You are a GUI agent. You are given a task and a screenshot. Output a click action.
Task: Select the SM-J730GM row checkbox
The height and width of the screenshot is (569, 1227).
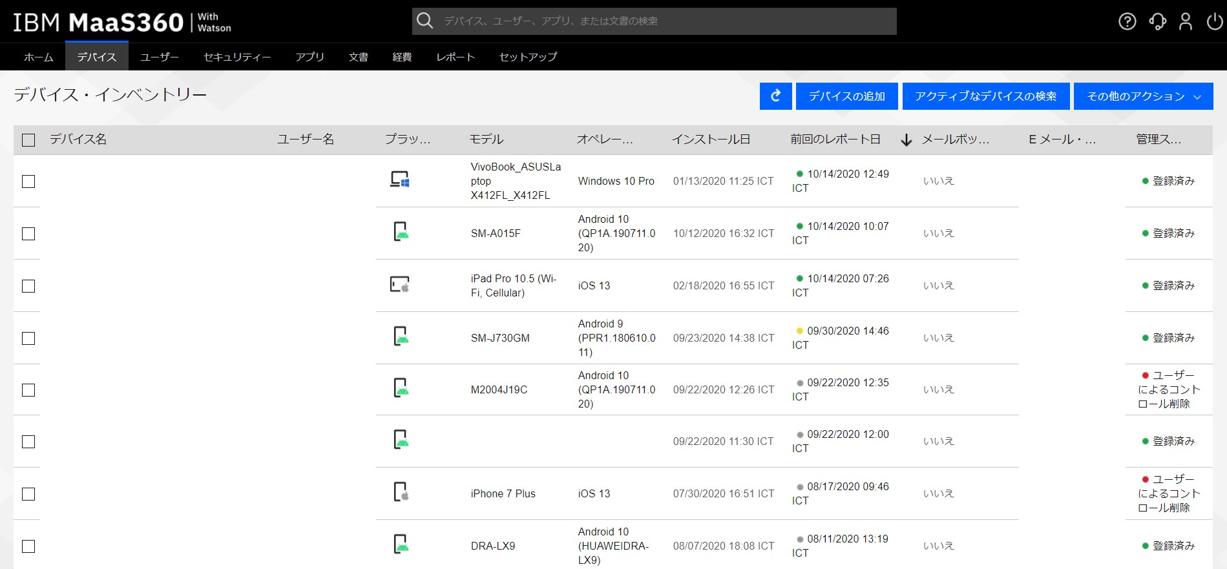pos(28,338)
